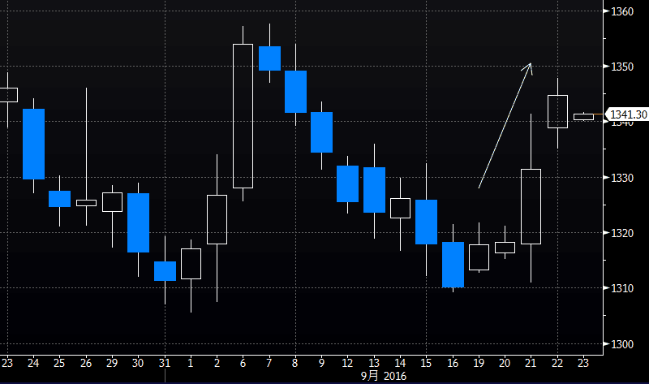This screenshot has height=384, width=649.
Task: Click the 1360 price axis label
Action: [x=626, y=11]
